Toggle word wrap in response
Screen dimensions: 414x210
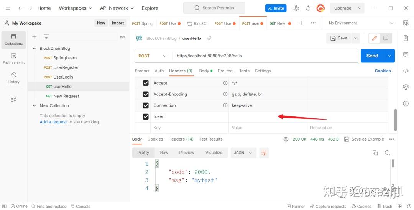point(264,153)
